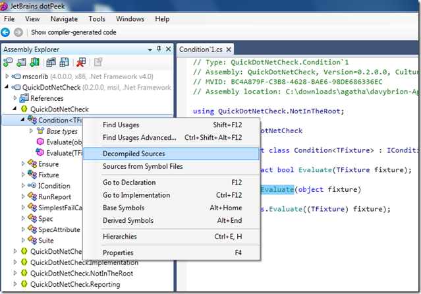Screen dimensions: 421x294
Task: Open the Windows menu
Action: (130, 19)
